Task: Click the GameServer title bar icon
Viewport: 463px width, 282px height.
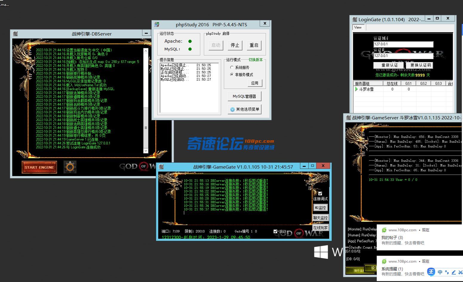Action: tap(348, 118)
